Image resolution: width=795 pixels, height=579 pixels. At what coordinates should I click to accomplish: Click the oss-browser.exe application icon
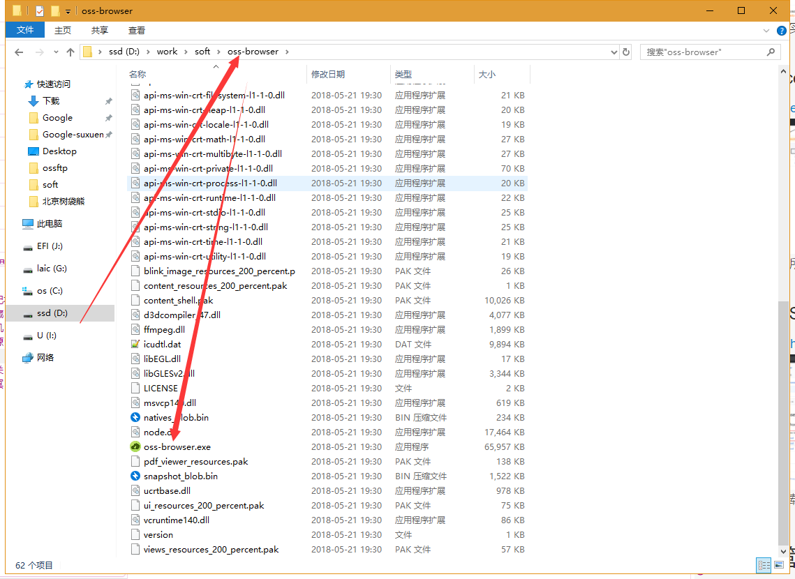pos(135,446)
